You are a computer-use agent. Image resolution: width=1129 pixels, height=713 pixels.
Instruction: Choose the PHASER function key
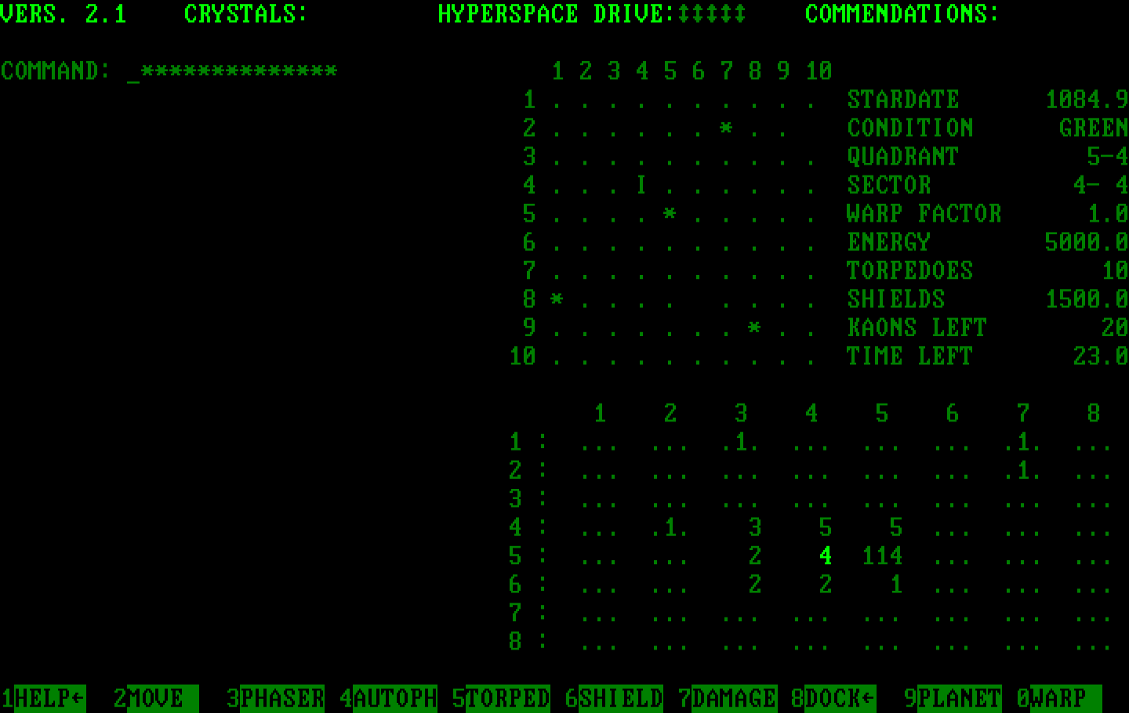tap(282, 697)
